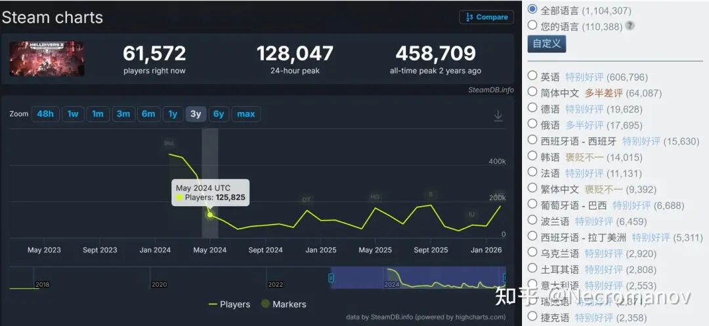Click the 2024 label in the navigator
The height and width of the screenshot is (326, 709).
point(391,285)
